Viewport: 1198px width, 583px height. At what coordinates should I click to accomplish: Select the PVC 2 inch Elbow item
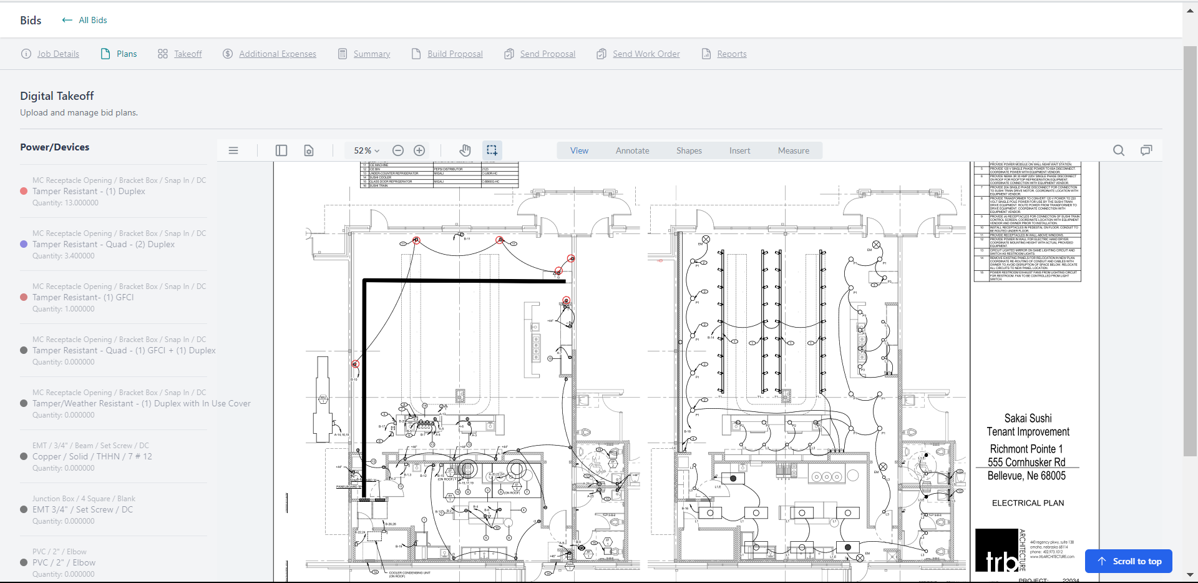point(63,562)
